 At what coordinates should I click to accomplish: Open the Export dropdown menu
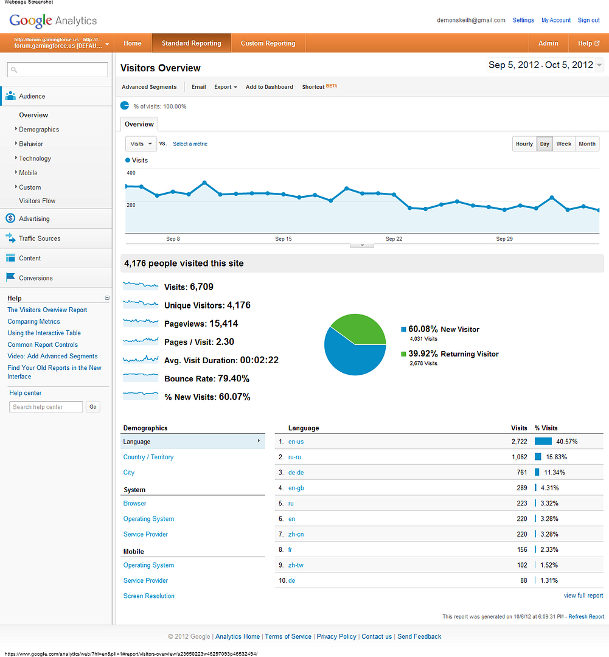[x=225, y=87]
